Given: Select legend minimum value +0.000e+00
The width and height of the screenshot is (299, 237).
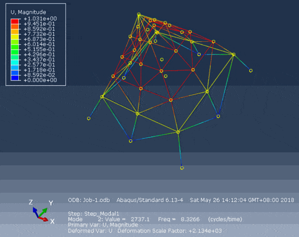Looking at the screenshot, I should (40, 80).
